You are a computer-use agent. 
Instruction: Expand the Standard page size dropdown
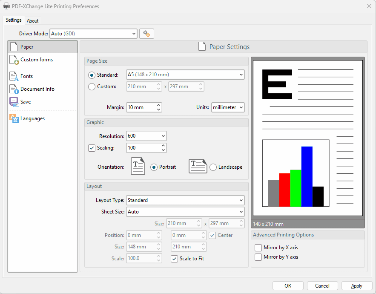click(x=185, y=75)
